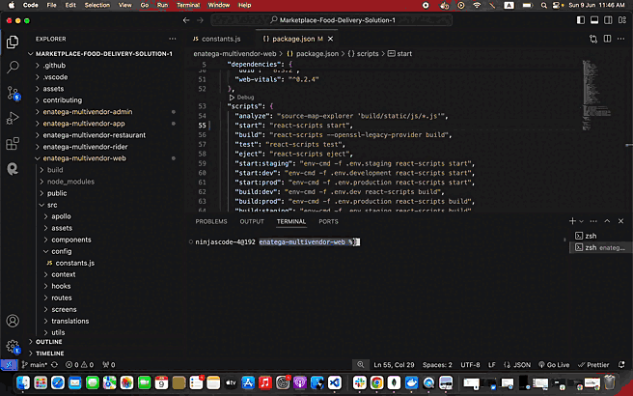Expand the components folder

(70, 240)
